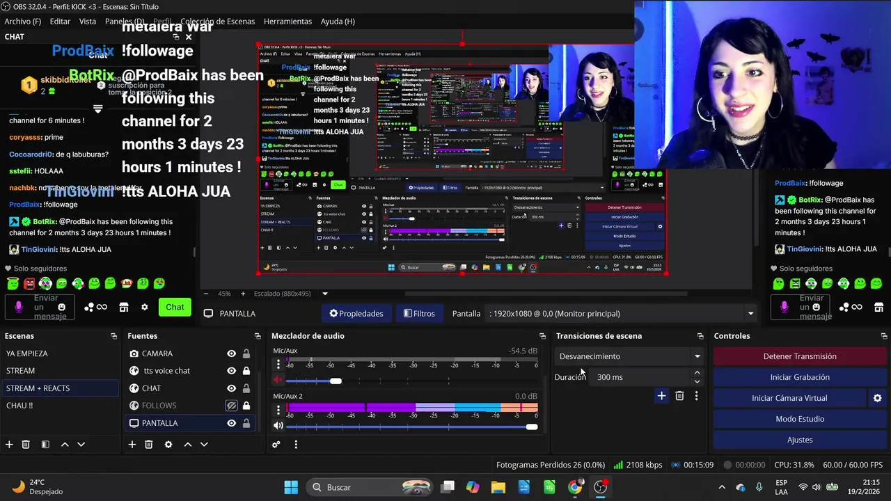This screenshot has width=891, height=501.
Task: Select the YA EMPIEZA scene
Action: [x=60, y=353]
